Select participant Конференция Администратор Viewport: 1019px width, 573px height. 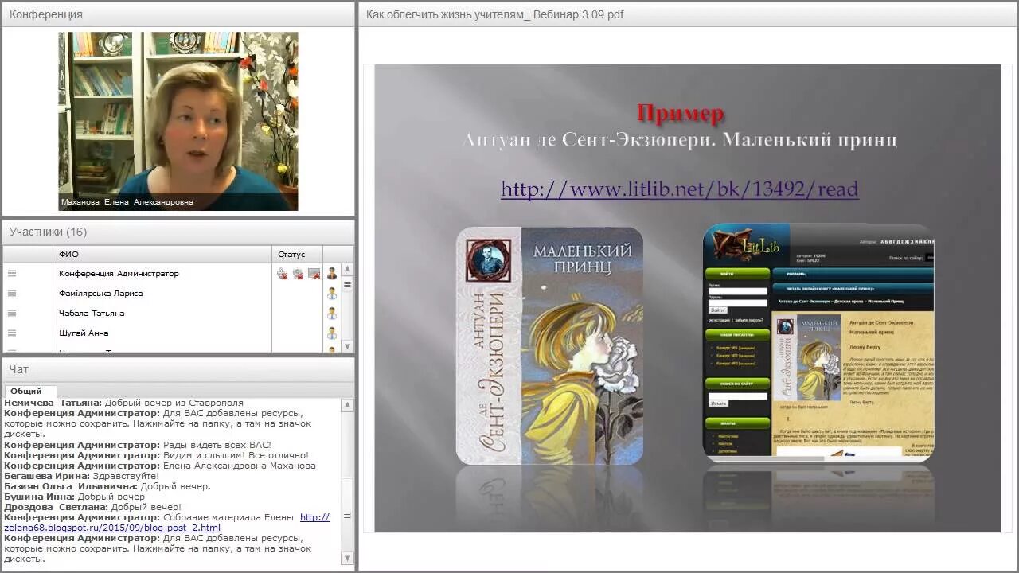tap(119, 274)
